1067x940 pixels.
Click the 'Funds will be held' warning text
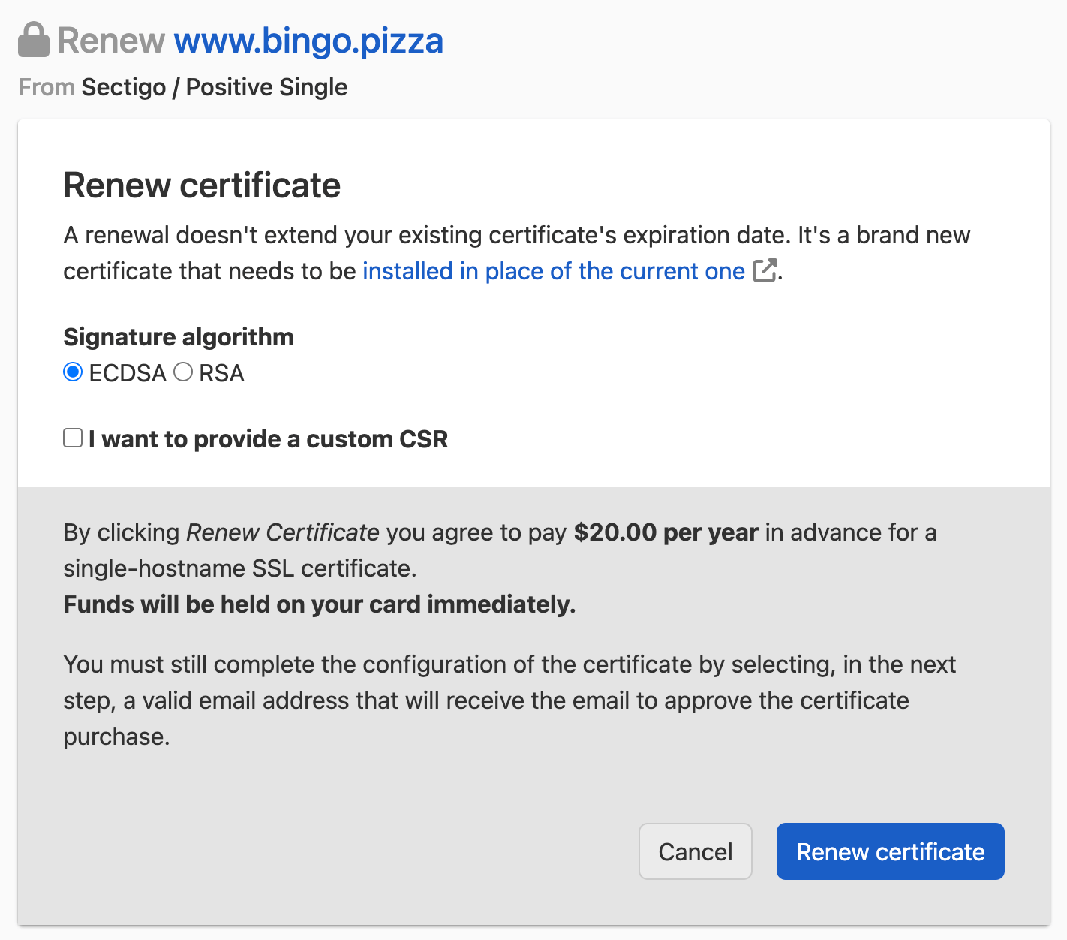[x=318, y=604]
